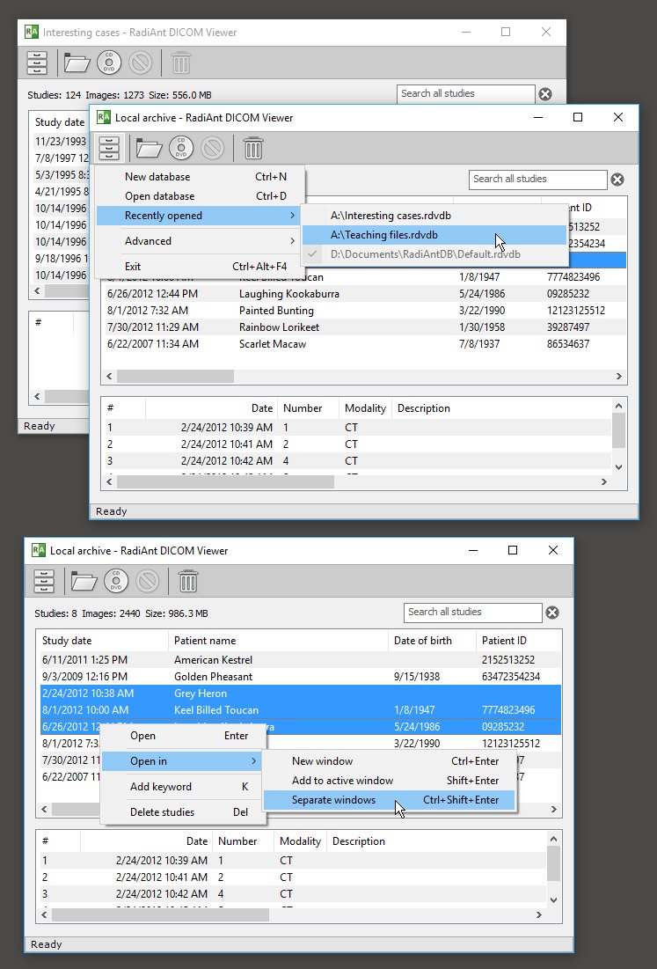Select series 2/24/2012 10:42 AM in middle window
This screenshot has height=969, width=657.
point(358,460)
